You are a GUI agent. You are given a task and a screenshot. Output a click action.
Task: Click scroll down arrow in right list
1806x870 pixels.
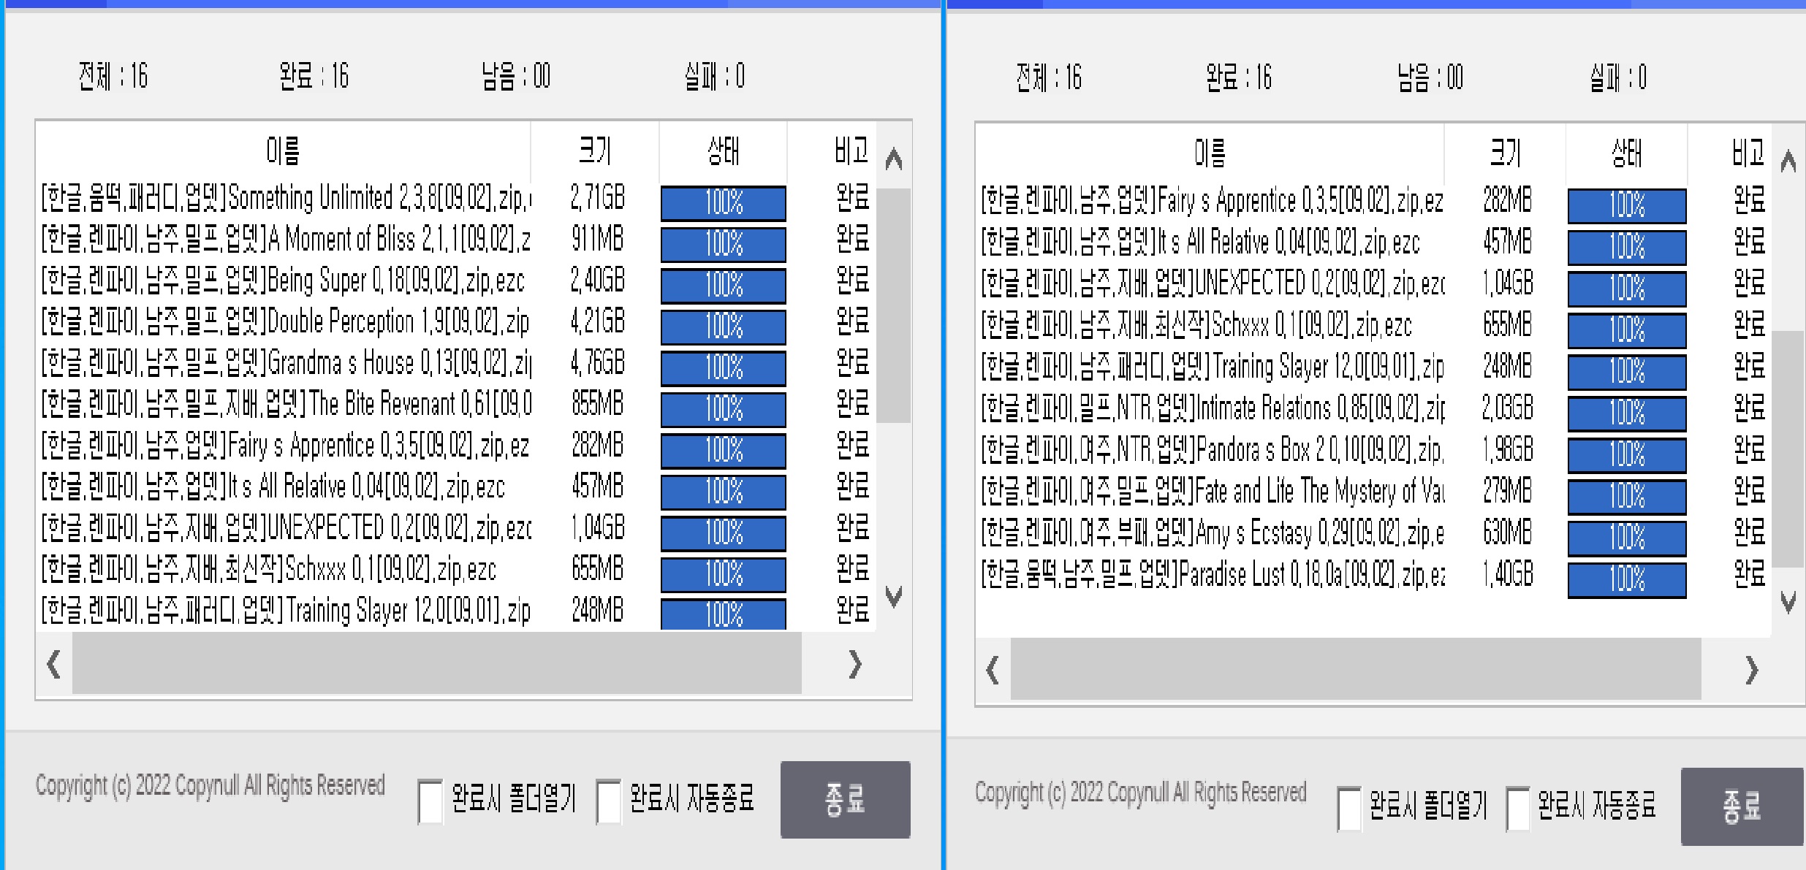pos(1788,602)
